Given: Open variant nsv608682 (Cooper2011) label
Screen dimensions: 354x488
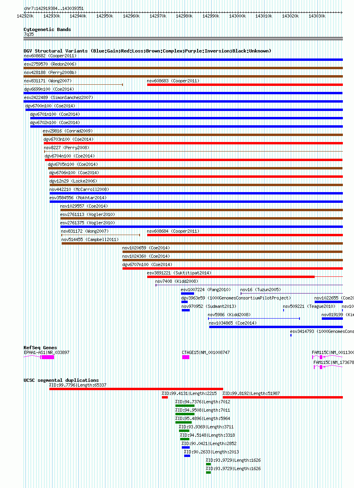Looking at the screenshot, I should click(50, 56).
